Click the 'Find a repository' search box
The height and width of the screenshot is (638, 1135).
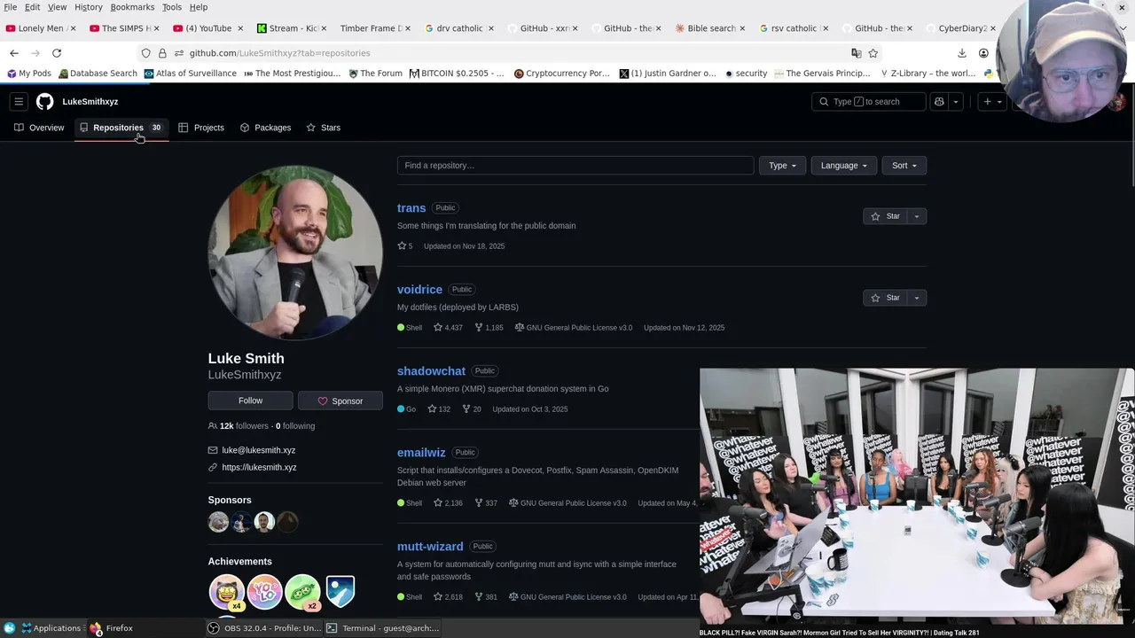pos(575,166)
